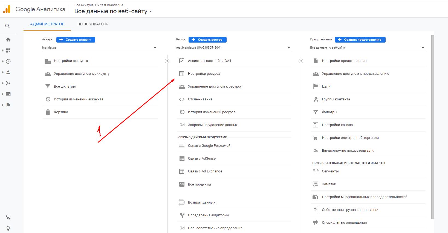448x233 pixels.
Task: Expand the Customization sidebar section arrow
Action: [x=3, y=50]
